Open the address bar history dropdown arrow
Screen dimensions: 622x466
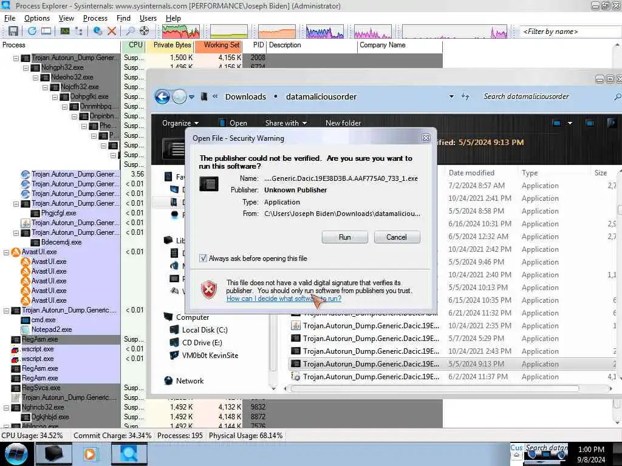pos(451,96)
